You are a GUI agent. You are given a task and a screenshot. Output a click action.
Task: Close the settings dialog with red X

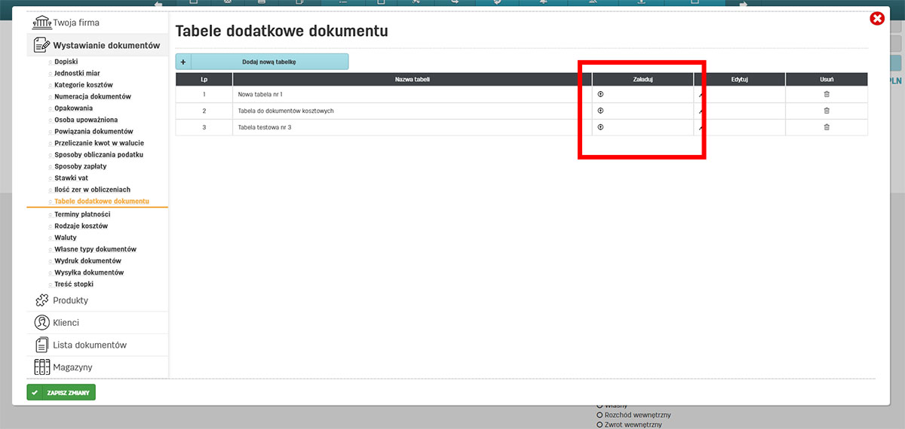coord(877,19)
